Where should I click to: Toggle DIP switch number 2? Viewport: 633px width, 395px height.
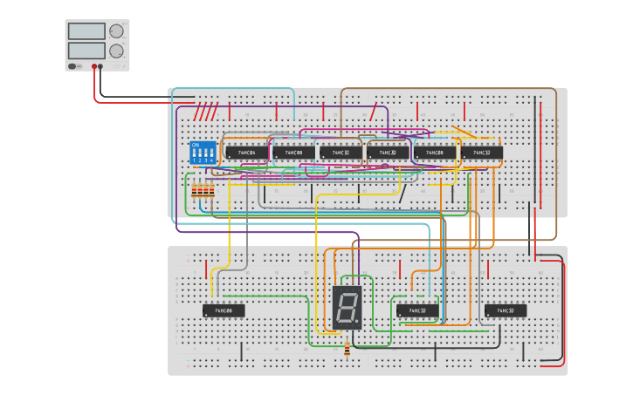pyautogui.click(x=200, y=153)
